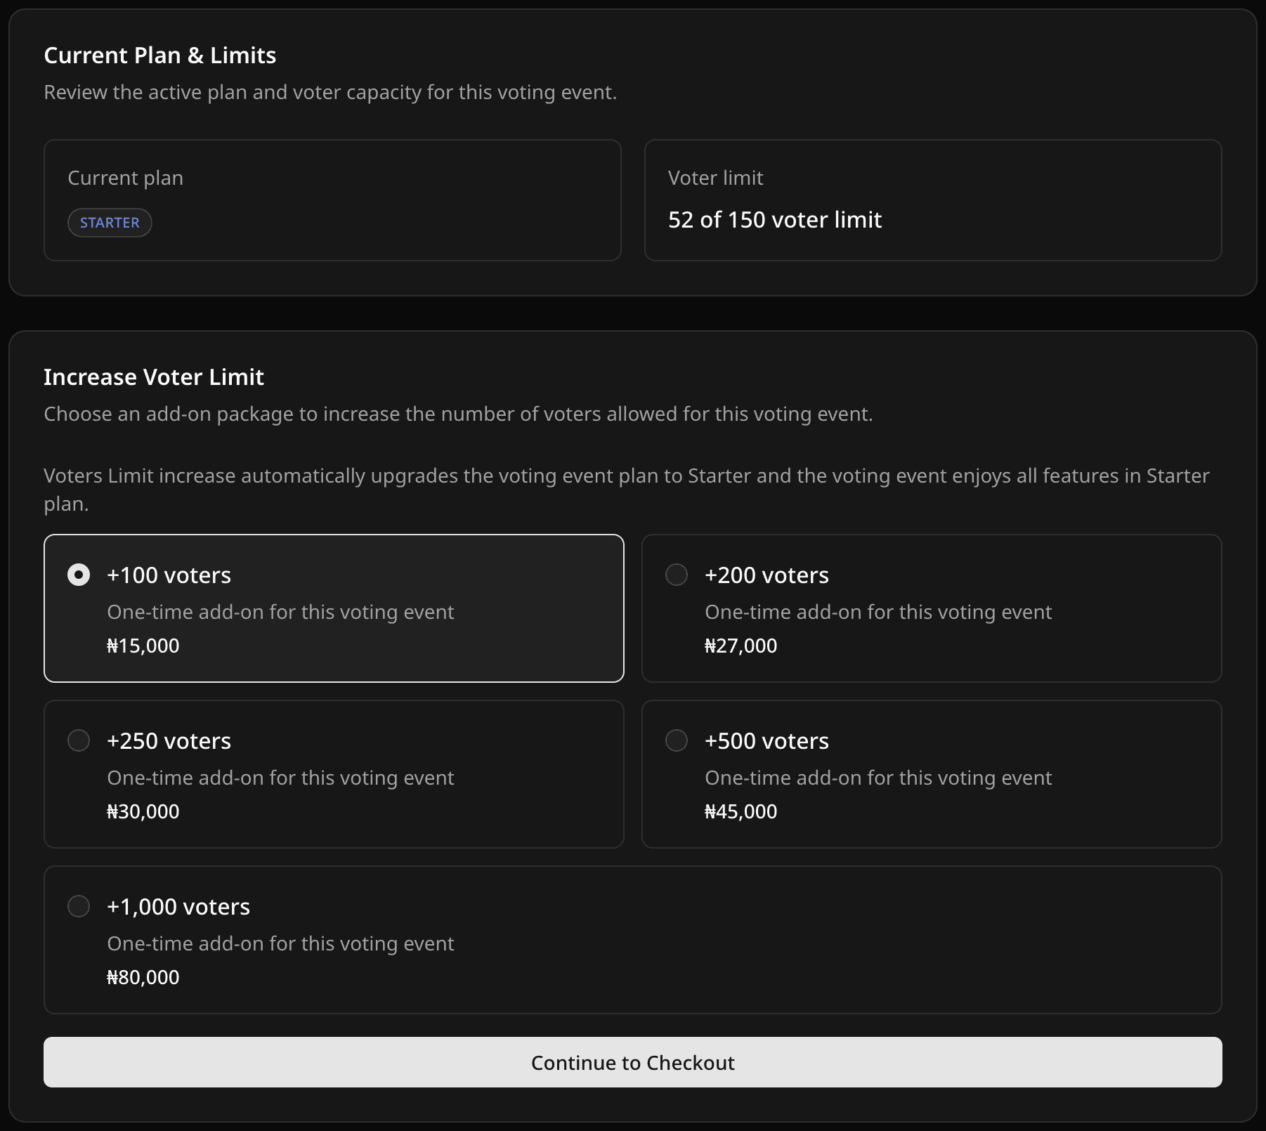Click the ₦80,000 price text
Image resolution: width=1266 pixels, height=1131 pixels.
143,977
